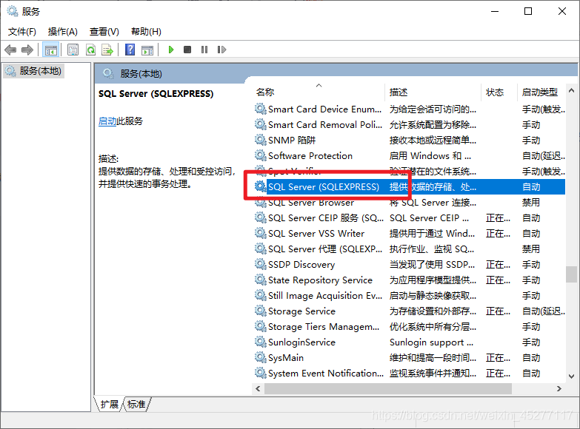
Task: Click 正在... status of SysMain
Action: 498,358
